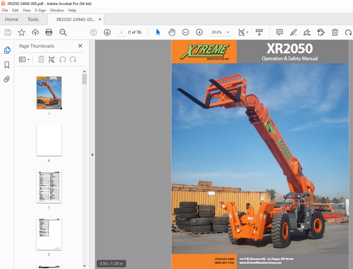
Task: Switch to the Tools tab
Action: pos(33,19)
